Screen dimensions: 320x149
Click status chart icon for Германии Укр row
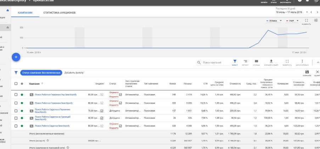point(120,94)
